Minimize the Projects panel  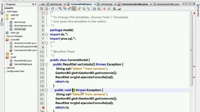[x=33, y=4]
